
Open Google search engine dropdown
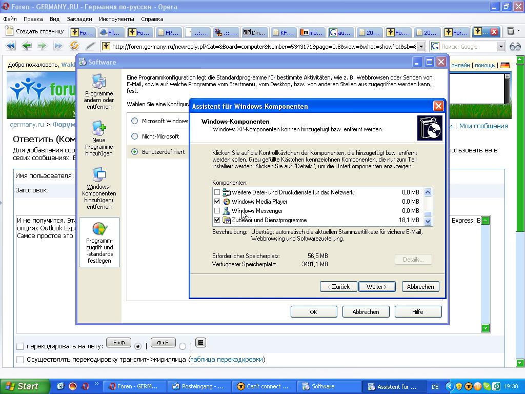coord(501,47)
